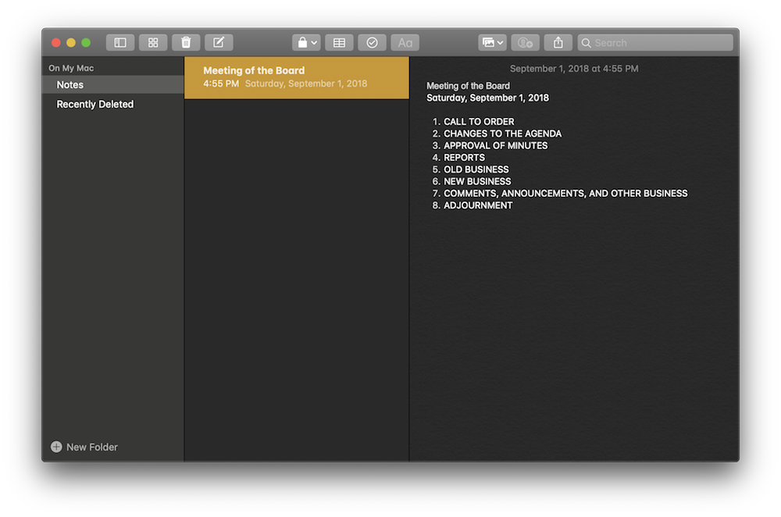Screen dimensions: 781x517
Task: Click the add people to note icon
Action: pos(526,43)
